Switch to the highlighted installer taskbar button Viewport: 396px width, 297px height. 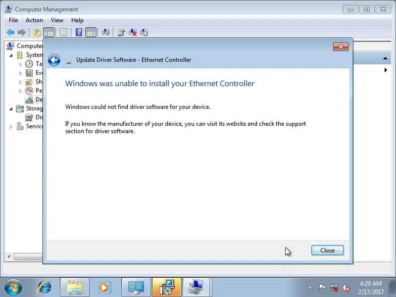pyautogui.click(x=167, y=288)
